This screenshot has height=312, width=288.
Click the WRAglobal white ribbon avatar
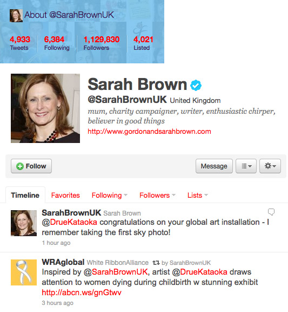point(24,272)
